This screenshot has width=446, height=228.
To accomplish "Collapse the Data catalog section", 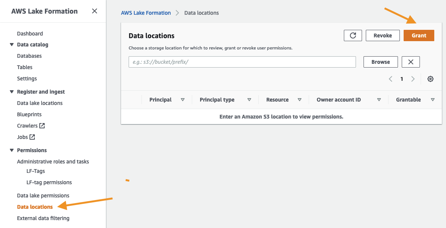I will tap(11, 45).
